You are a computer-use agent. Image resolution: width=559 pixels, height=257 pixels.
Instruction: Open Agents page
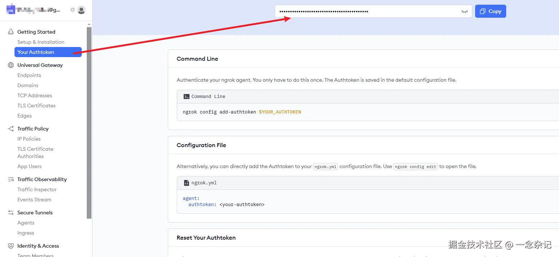[x=26, y=223]
